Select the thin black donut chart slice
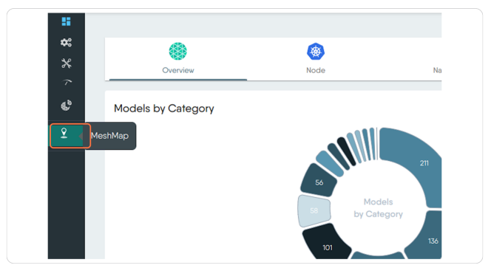The image size is (491, 268). coord(347,151)
